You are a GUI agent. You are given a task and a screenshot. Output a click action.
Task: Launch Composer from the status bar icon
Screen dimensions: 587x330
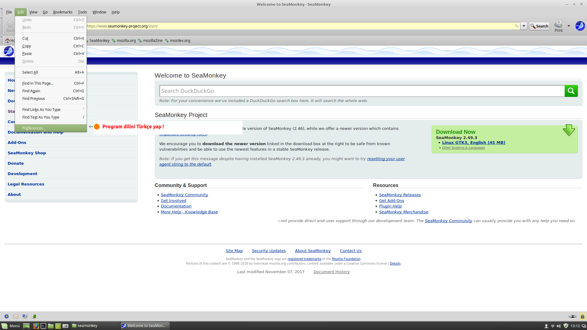point(25,316)
